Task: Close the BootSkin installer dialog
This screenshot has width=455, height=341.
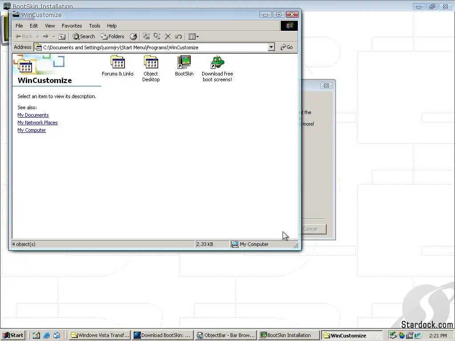Action: 326,86
